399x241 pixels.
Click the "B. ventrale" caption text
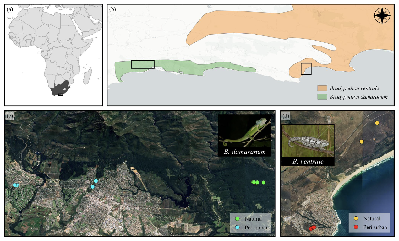(x=308, y=162)
